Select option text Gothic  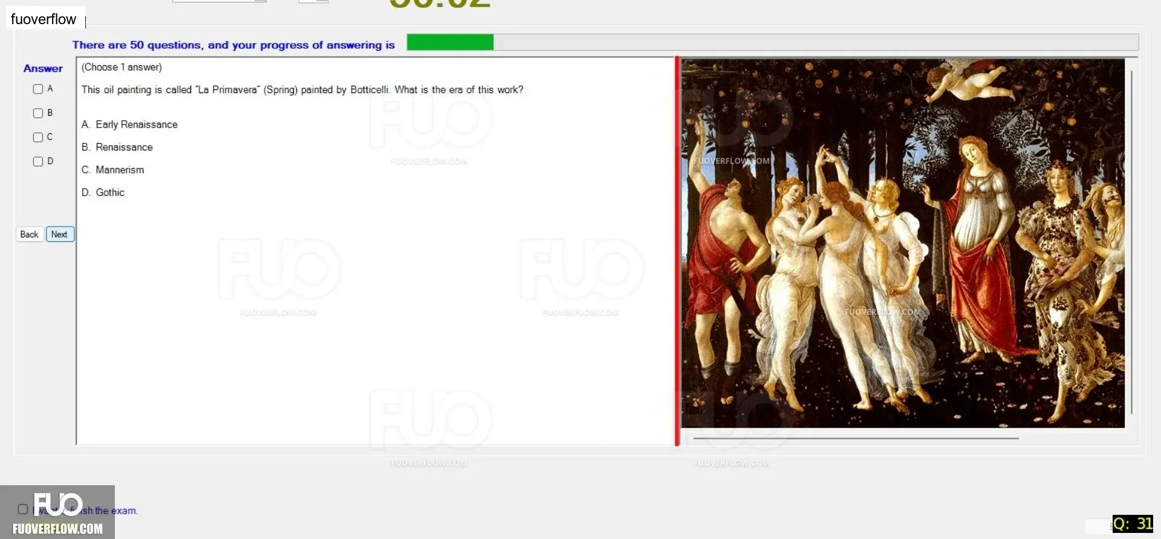pos(110,193)
